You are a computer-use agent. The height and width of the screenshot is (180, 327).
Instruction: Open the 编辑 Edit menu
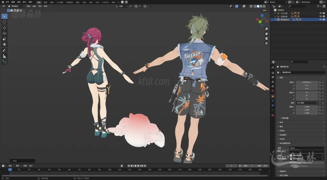pos(13,2)
